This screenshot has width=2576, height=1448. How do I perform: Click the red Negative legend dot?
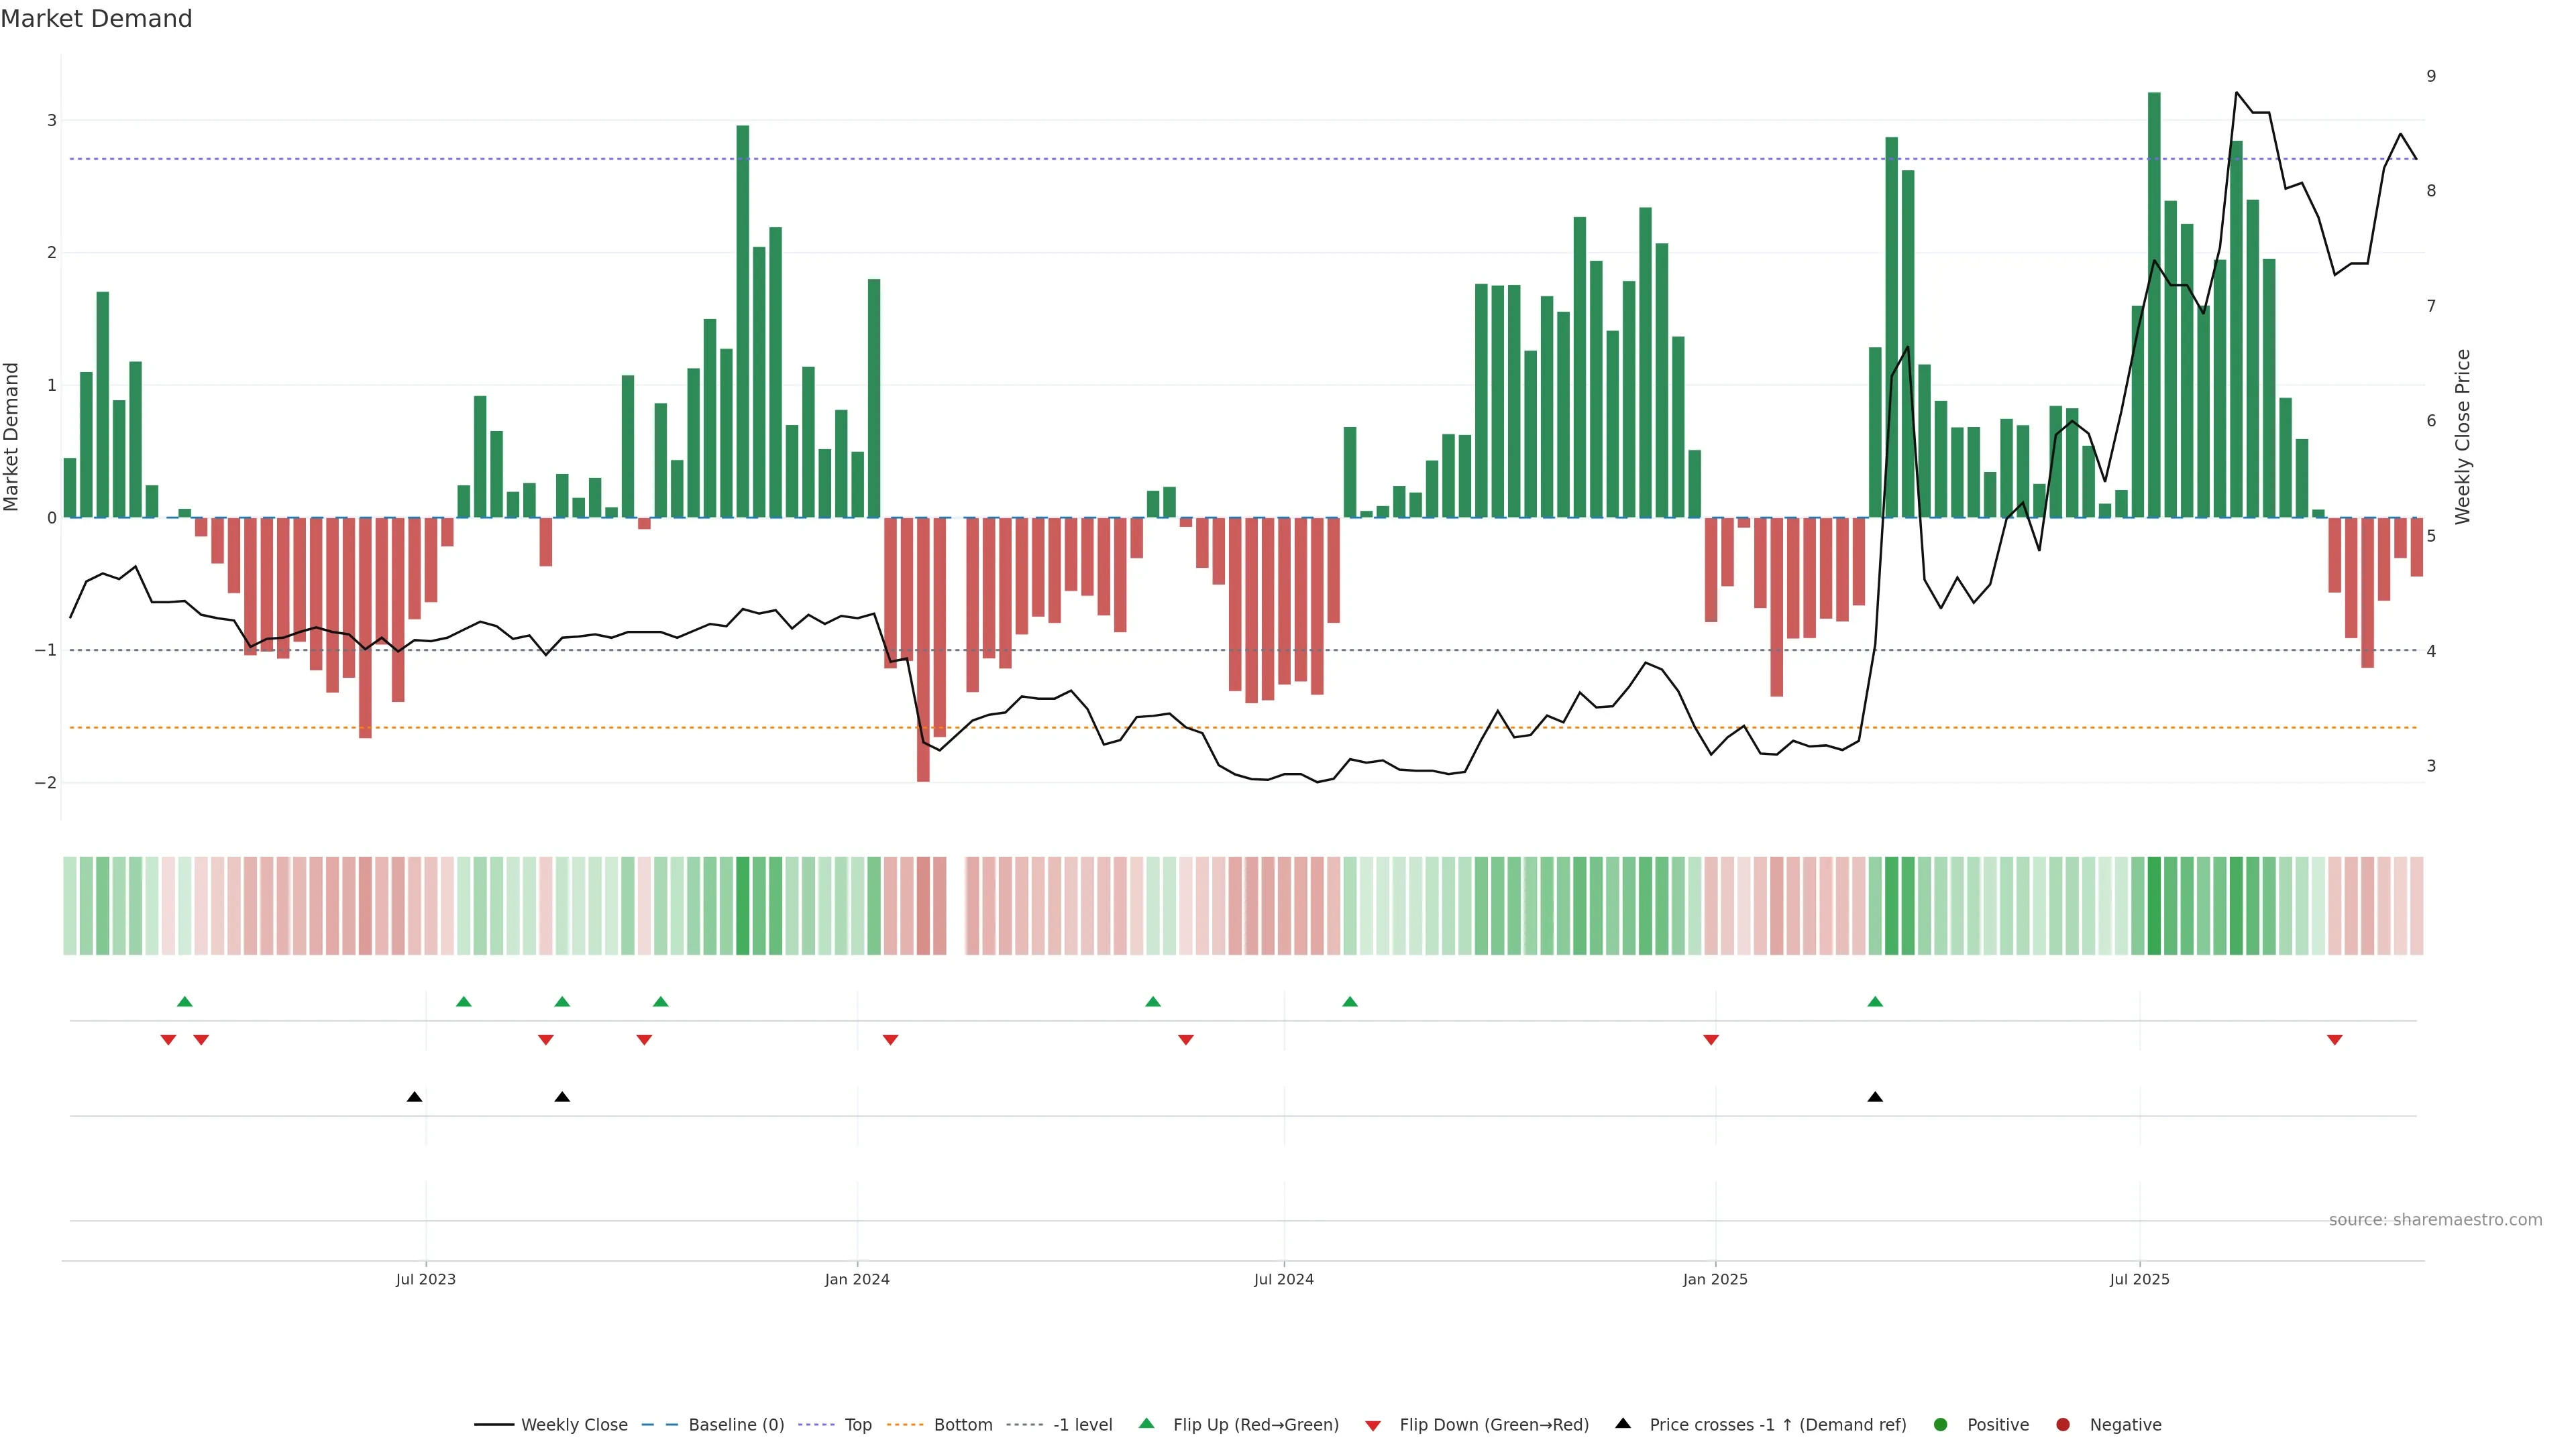click(x=2062, y=1424)
